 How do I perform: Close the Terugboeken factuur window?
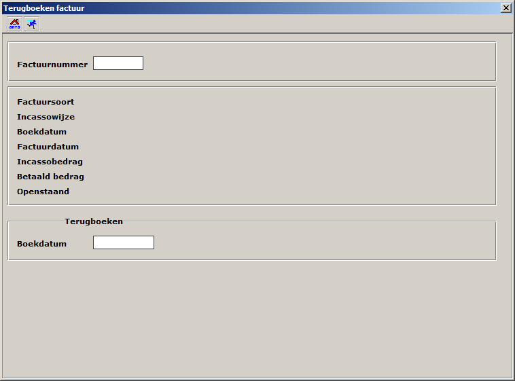(x=505, y=7)
